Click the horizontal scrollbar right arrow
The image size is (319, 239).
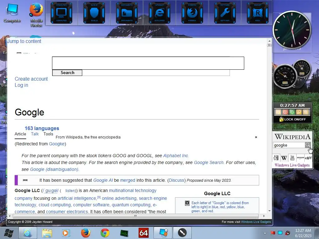(264, 216)
